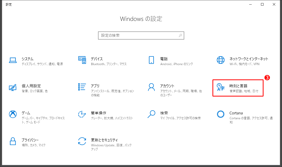Click the 更新とセキュリティ refresh arrows icon
The height and width of the screenshot is (167, 282).
coord(82,141)
